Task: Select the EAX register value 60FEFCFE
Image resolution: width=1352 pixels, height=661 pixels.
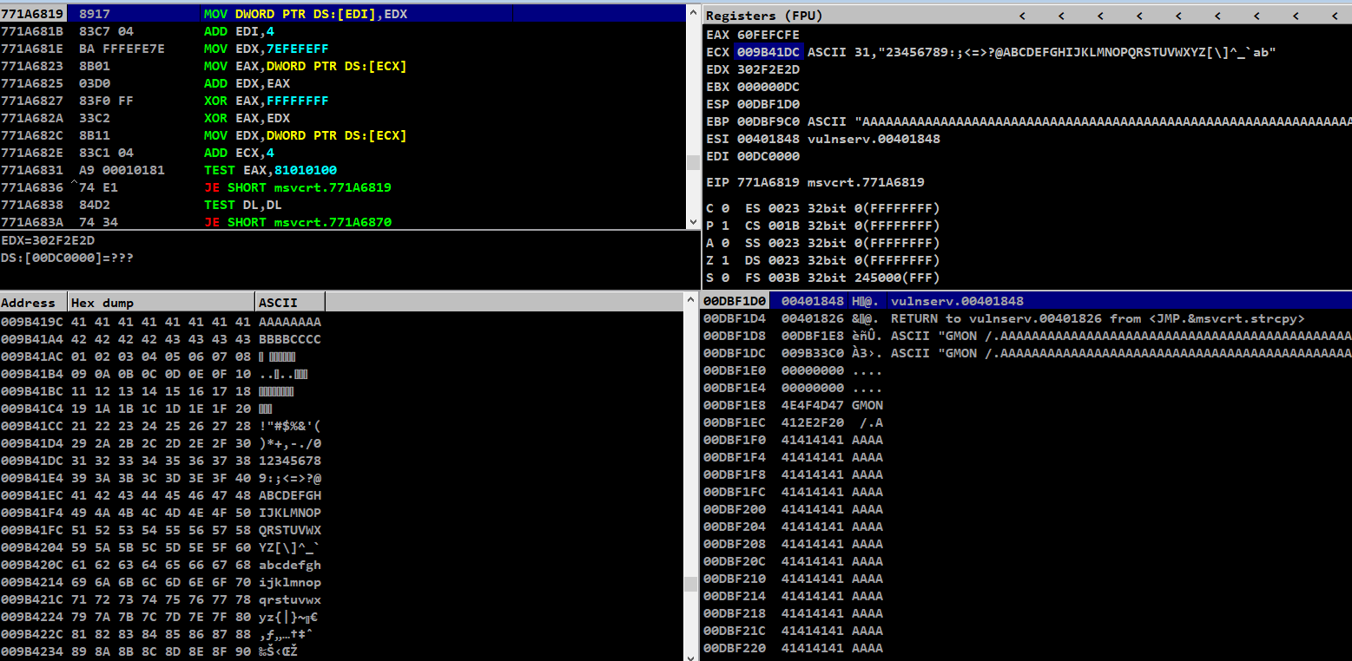Action: [768, 35]
